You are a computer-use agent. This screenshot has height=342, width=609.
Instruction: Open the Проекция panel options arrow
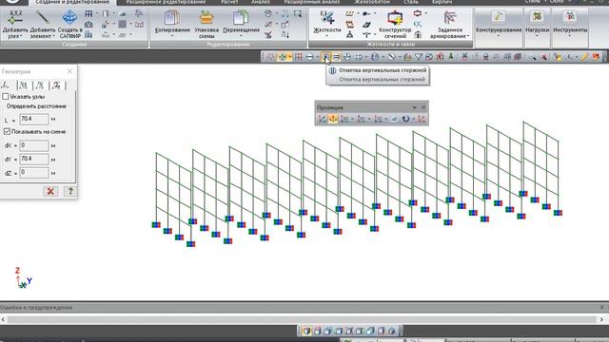coord(415,107)
